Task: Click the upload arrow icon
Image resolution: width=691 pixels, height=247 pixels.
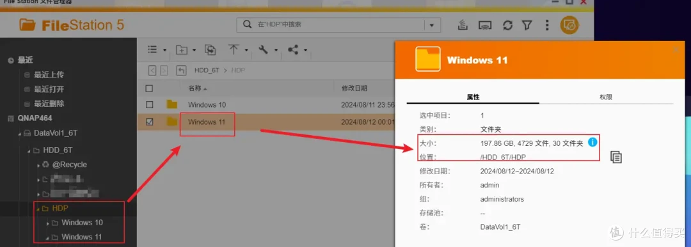Action: [x=234, y=49]
